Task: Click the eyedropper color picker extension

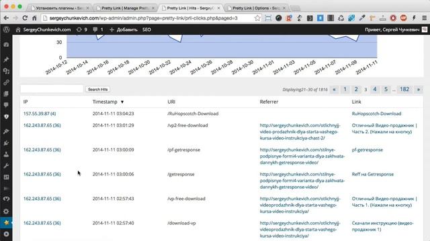Action: (361, 18)
